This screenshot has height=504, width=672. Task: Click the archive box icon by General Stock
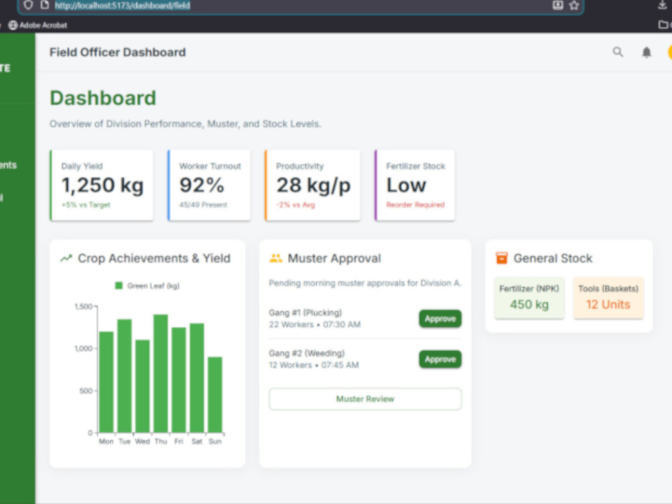pyautogui.click(x=501, y=258)
